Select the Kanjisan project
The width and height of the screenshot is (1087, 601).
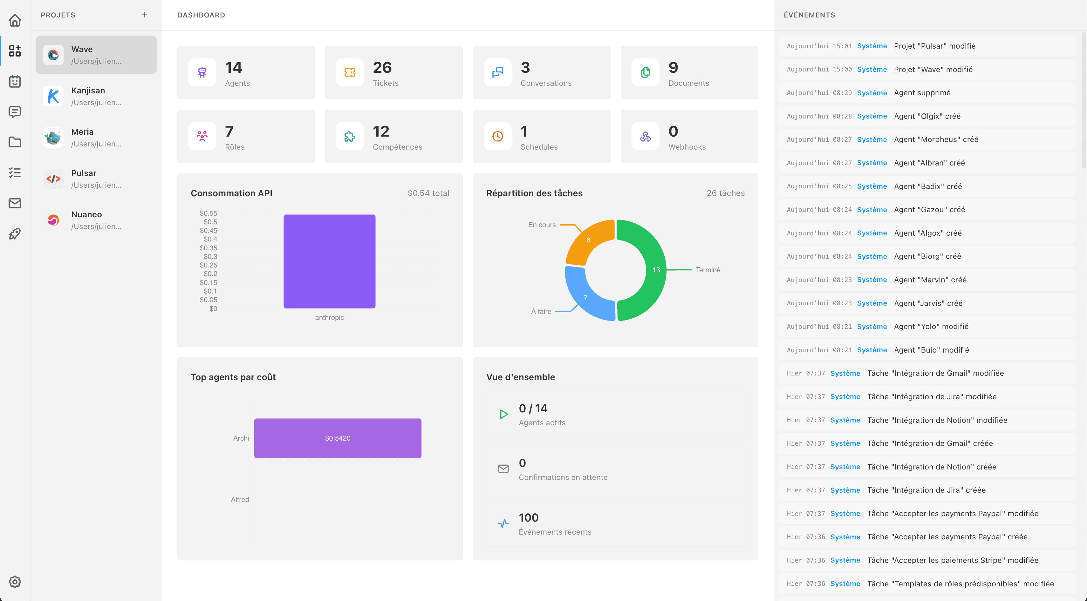(96, 96)
